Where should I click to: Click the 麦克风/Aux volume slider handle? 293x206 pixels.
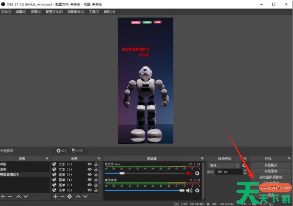(122, 173)
